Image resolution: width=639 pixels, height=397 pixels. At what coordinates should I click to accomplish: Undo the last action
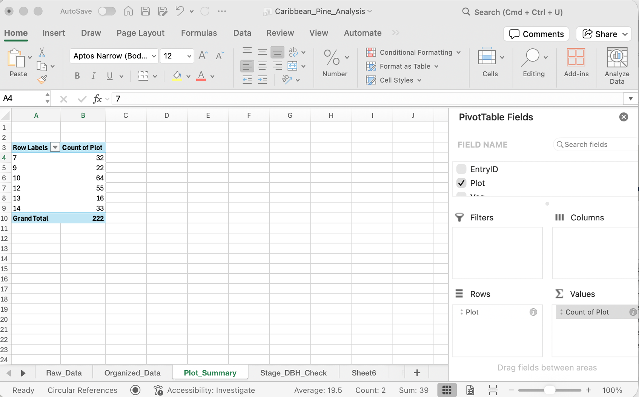point(180,11)
